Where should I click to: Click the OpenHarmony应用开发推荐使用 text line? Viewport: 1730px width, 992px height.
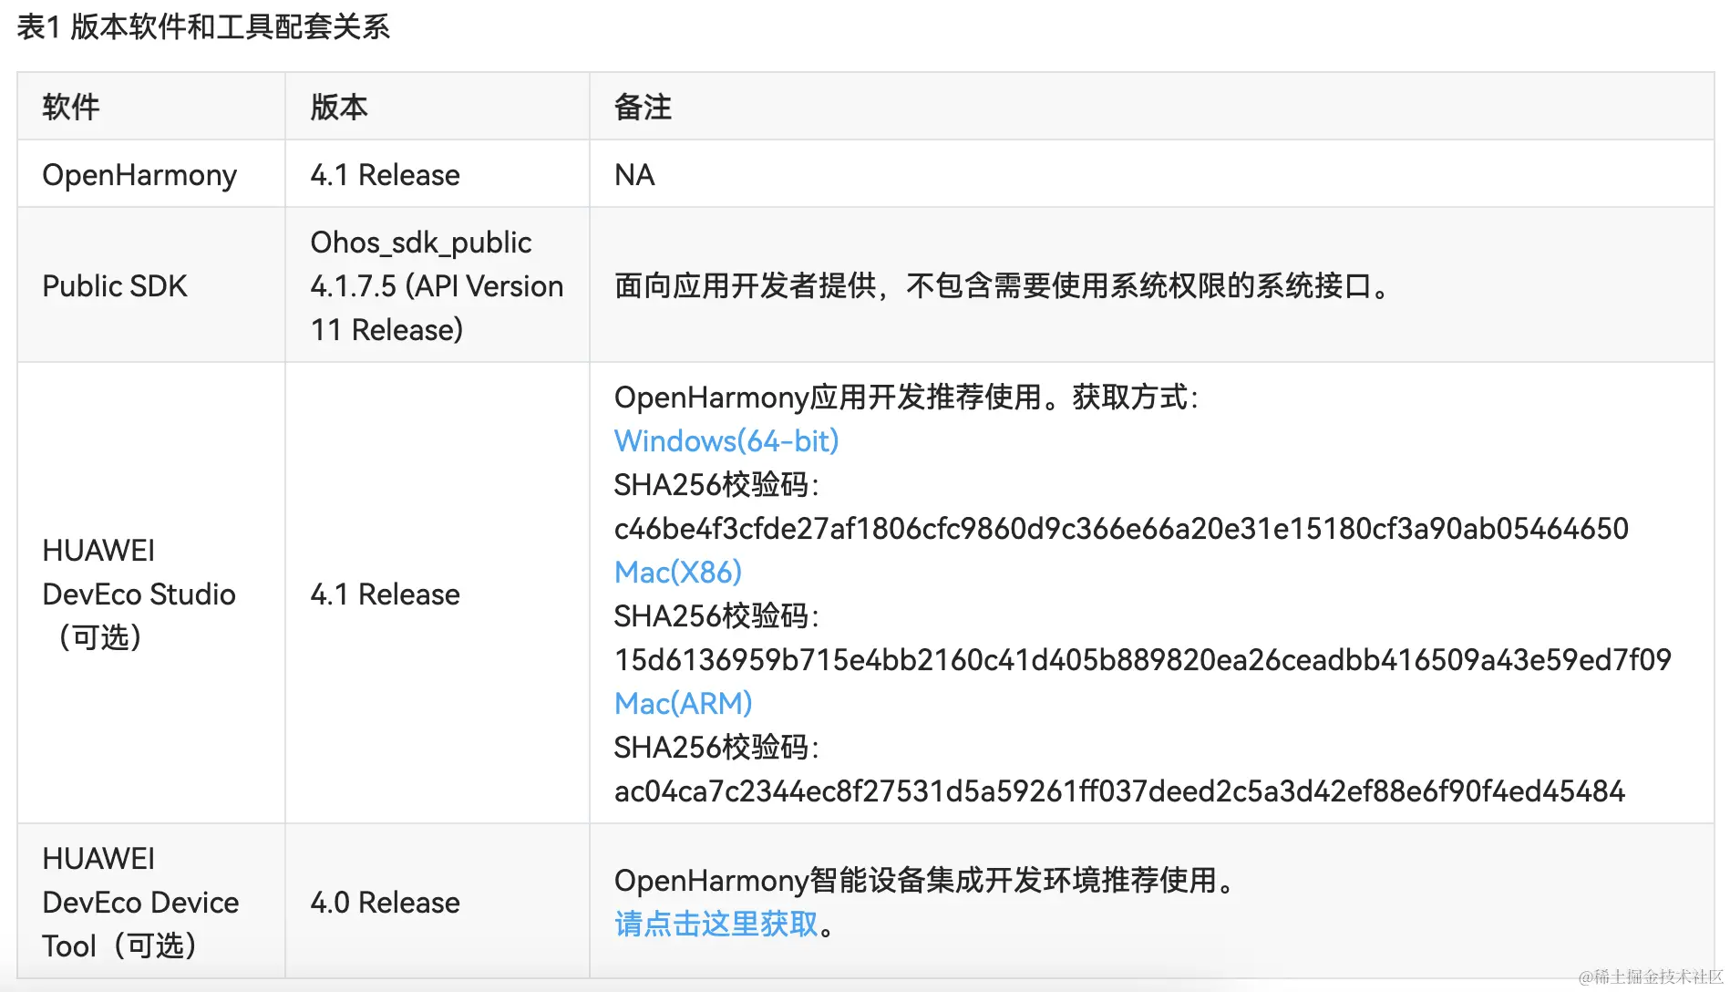pos(906,398)
